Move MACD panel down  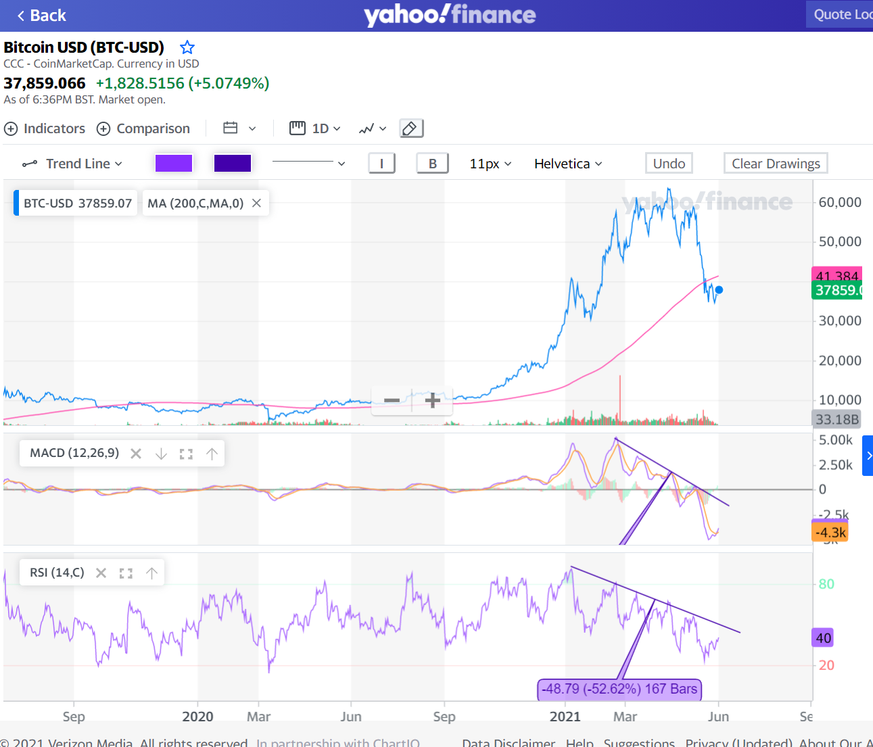pos(161,454)
